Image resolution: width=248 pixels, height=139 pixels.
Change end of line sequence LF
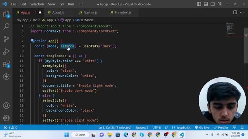[166, 127]
